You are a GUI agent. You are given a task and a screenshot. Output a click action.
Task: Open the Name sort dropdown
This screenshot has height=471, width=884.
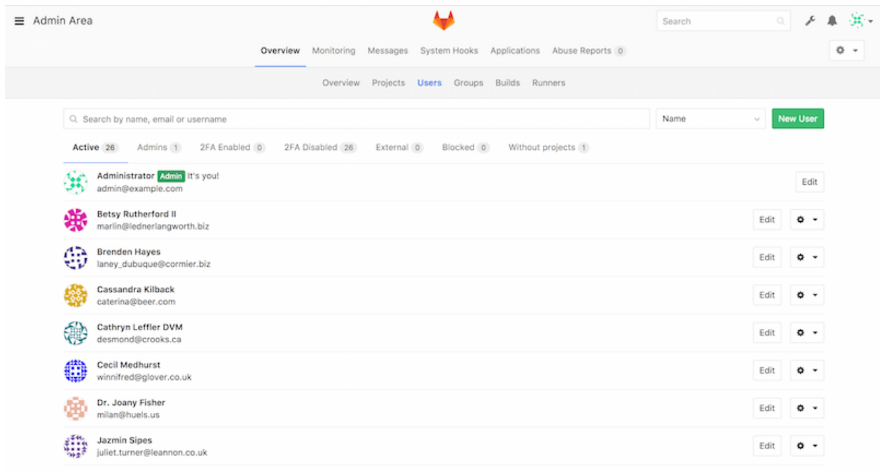tap(711, 119)
